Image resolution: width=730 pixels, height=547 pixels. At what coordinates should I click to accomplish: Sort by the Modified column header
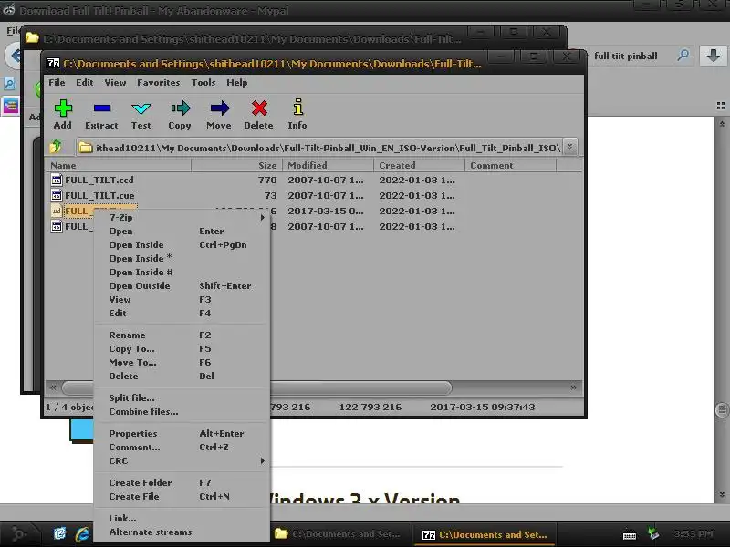[x=327, y=165]
